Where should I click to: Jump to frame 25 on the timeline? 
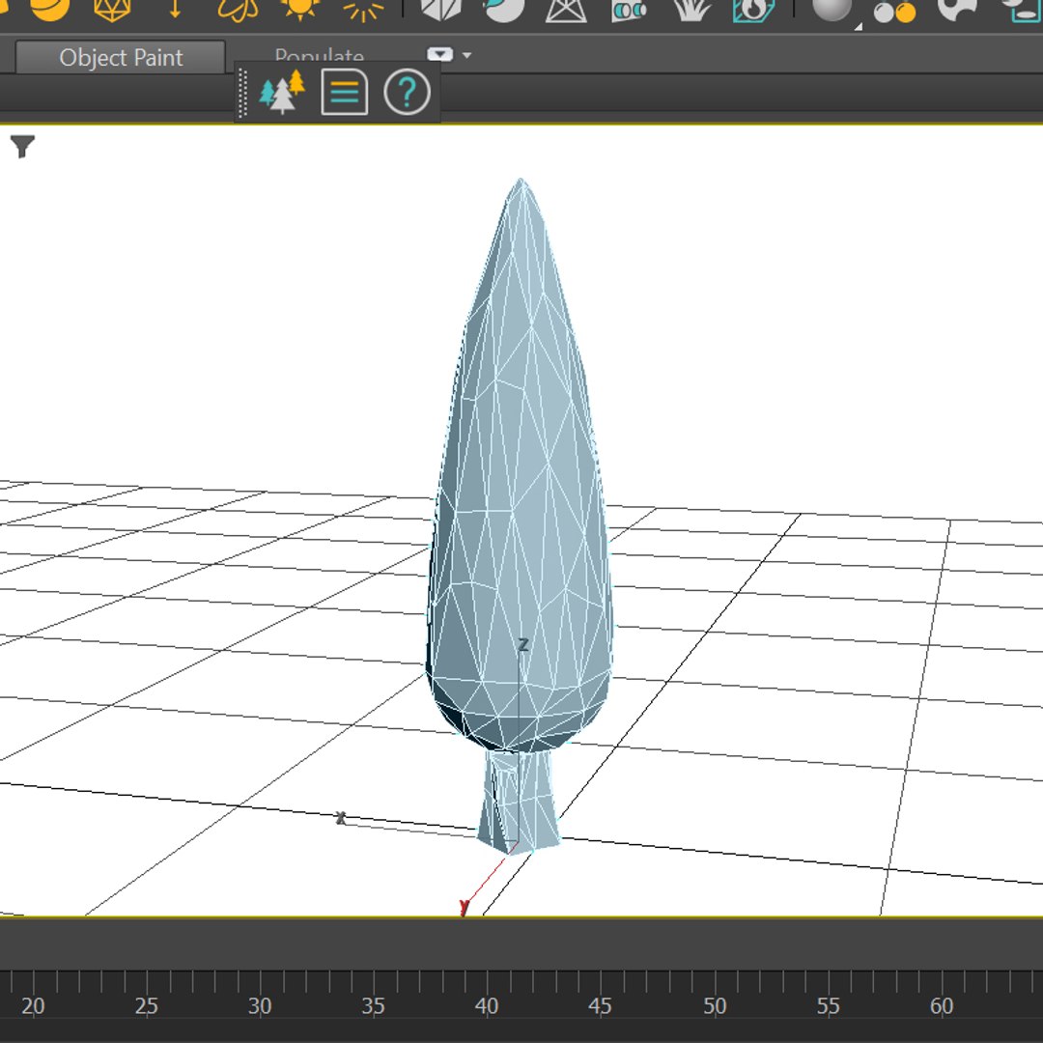(147, 1005)
